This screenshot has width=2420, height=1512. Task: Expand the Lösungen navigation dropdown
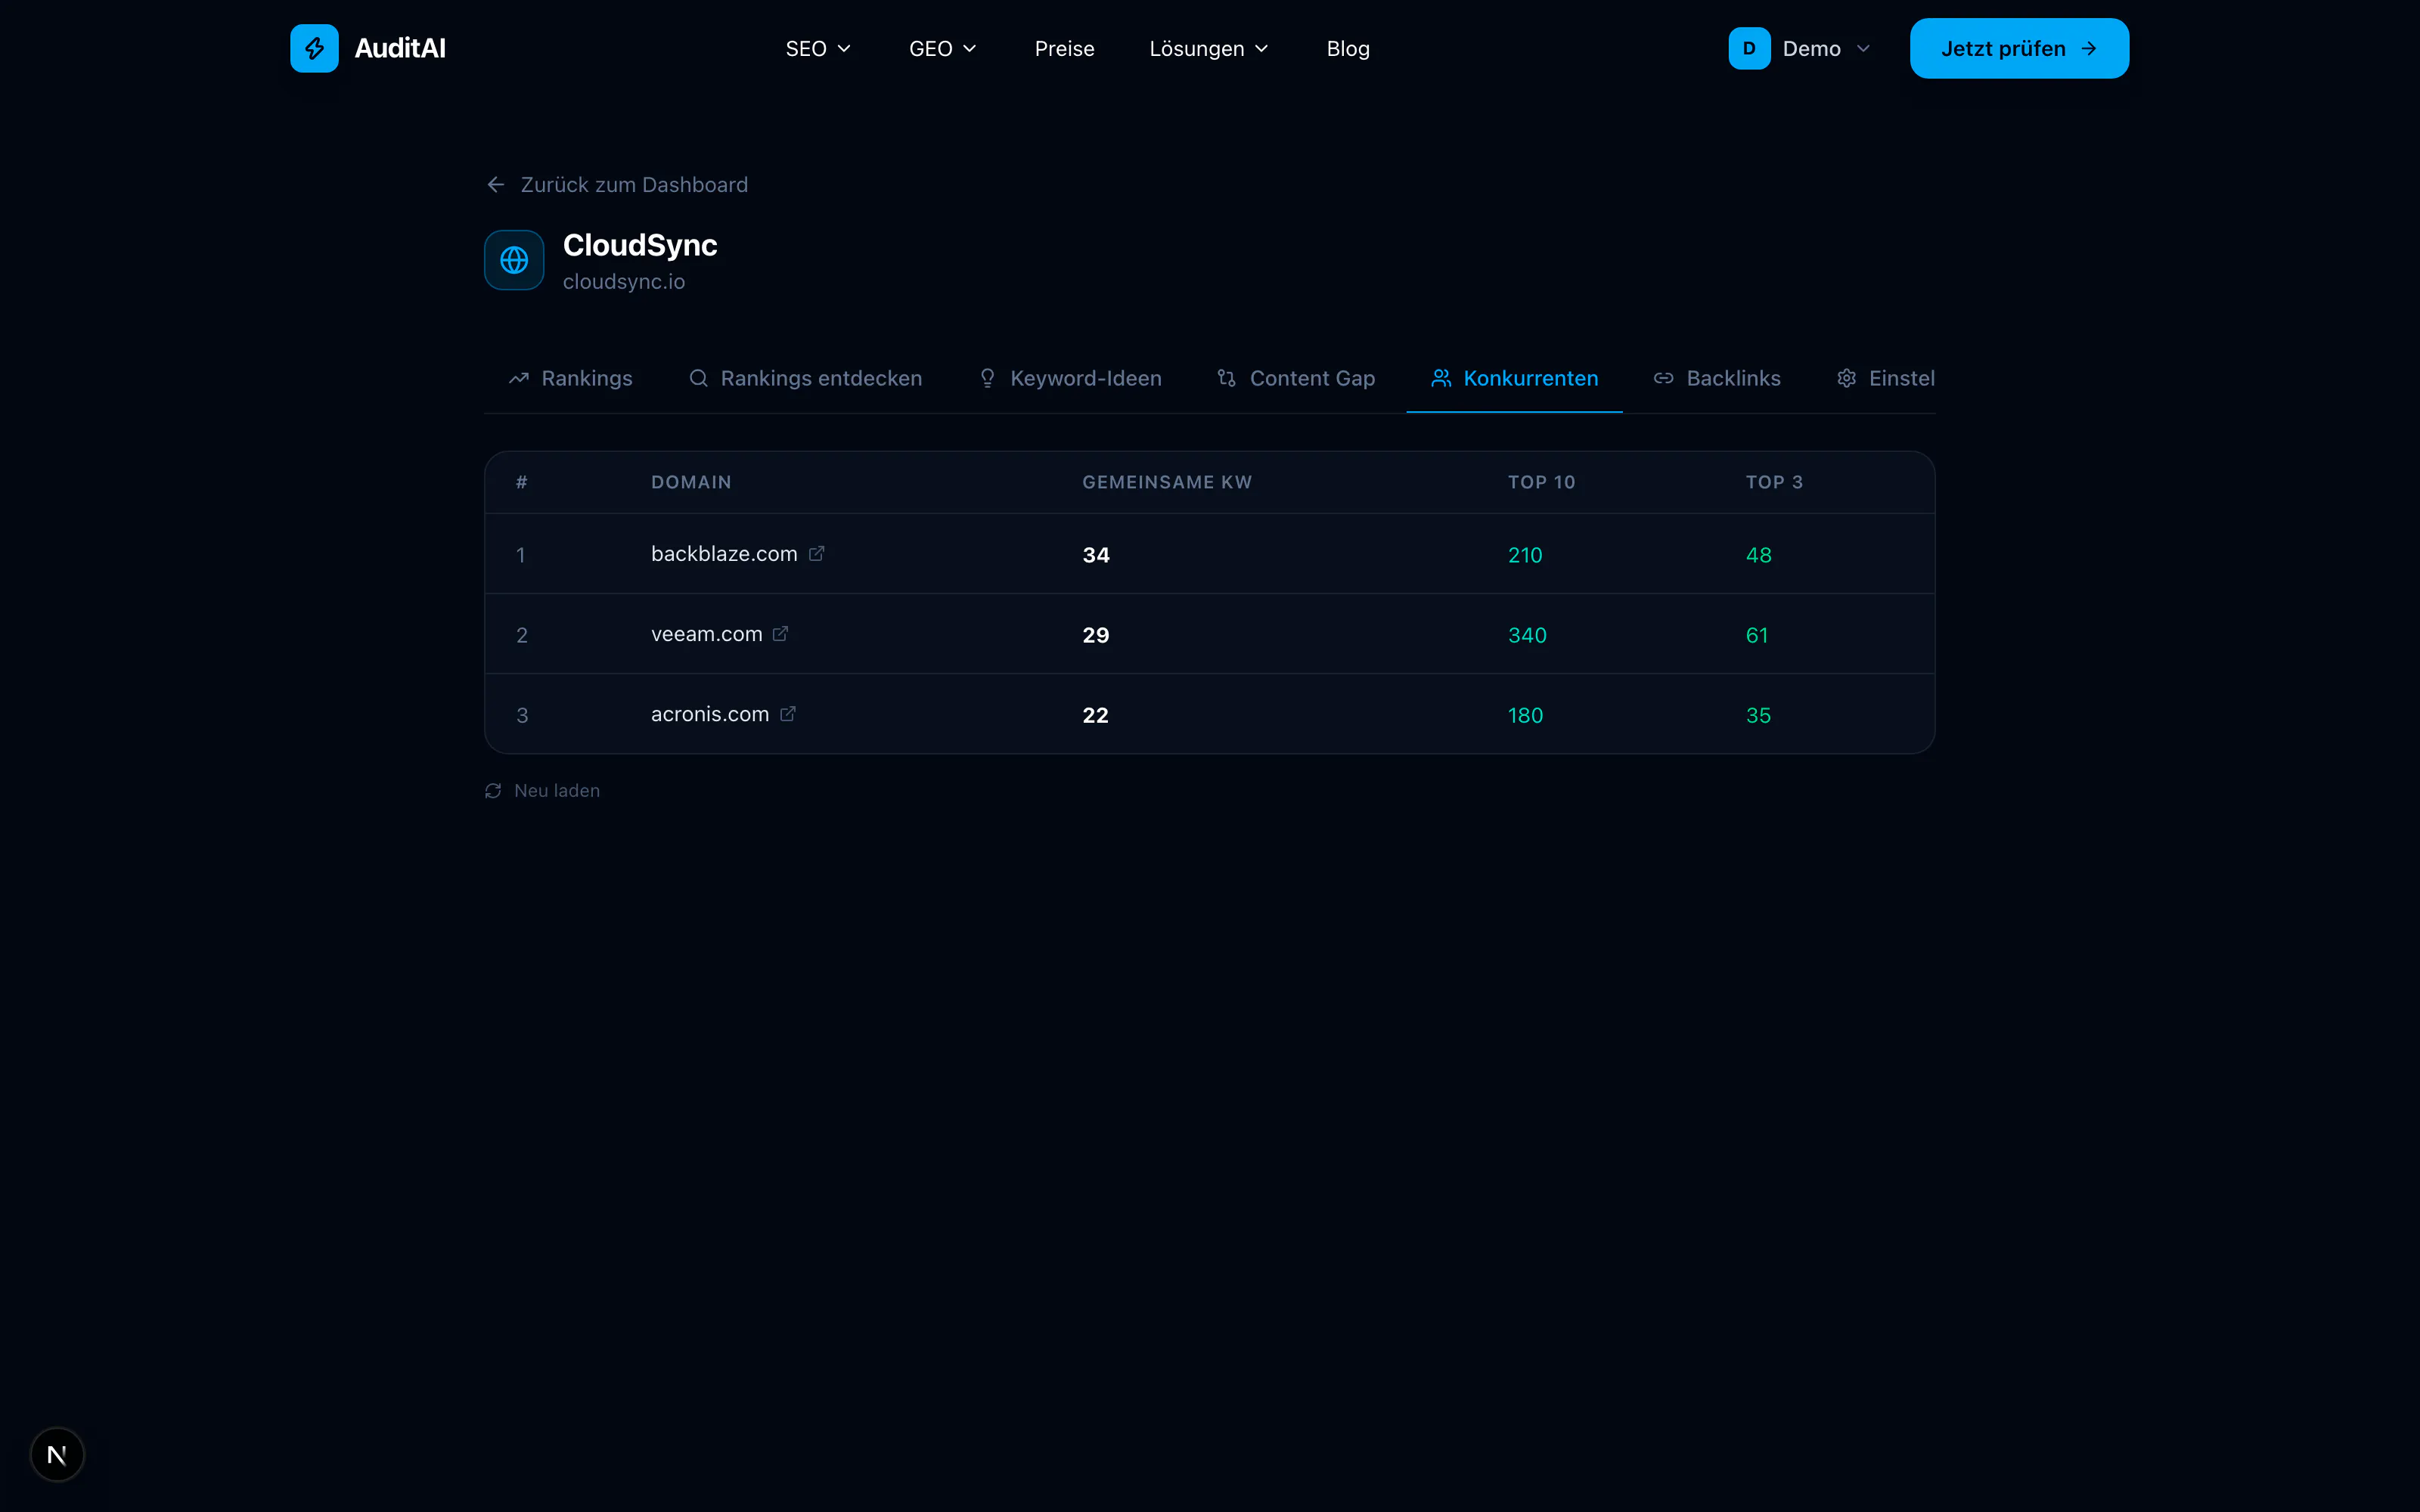(1209, 48)
